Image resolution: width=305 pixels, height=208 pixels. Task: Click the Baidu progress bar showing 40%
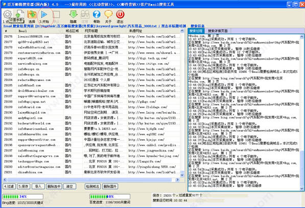pos(110,197)
